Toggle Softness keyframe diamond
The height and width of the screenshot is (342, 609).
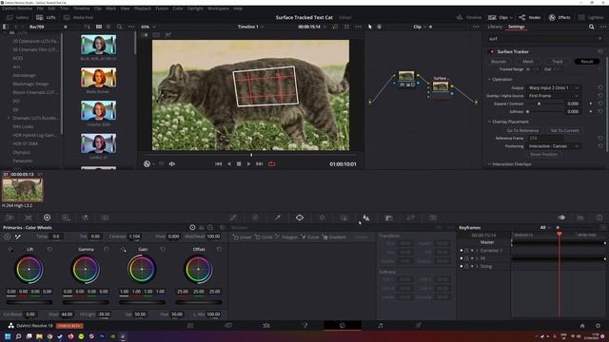591,111
